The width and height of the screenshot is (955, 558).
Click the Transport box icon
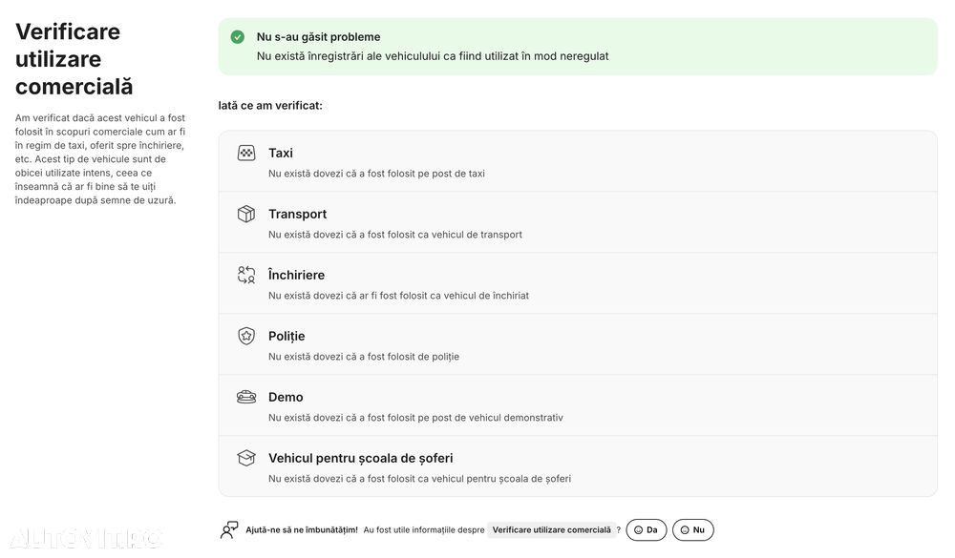coord(246,214)
